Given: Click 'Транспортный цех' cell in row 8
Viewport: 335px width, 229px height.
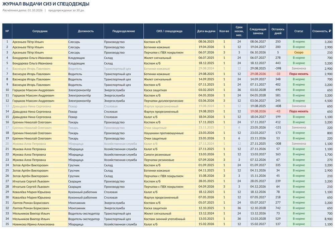Looking at the screenshot, I should coord(124,79).
